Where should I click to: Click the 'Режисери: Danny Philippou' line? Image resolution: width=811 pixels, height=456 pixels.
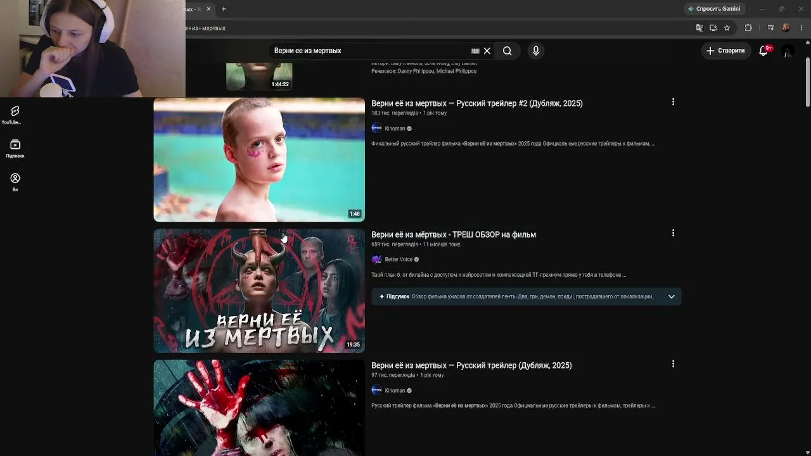point(424,71)
